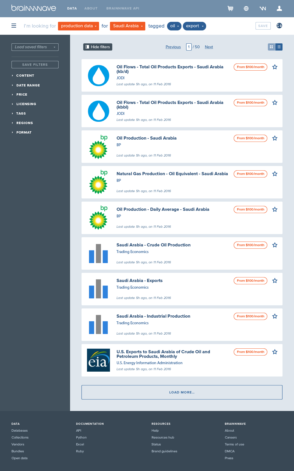Click the Brainnwave logo
294x471 pixels.
pyautogui.click(x=34, y=8)
